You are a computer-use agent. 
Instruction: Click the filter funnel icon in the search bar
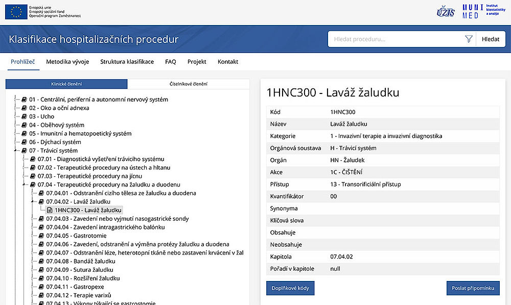point(469,38)
